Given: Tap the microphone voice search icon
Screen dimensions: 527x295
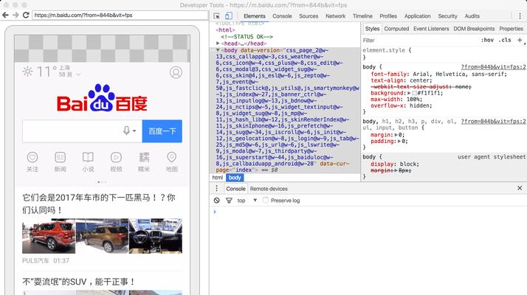Looking at the screenshot, I should pos(126,131).
